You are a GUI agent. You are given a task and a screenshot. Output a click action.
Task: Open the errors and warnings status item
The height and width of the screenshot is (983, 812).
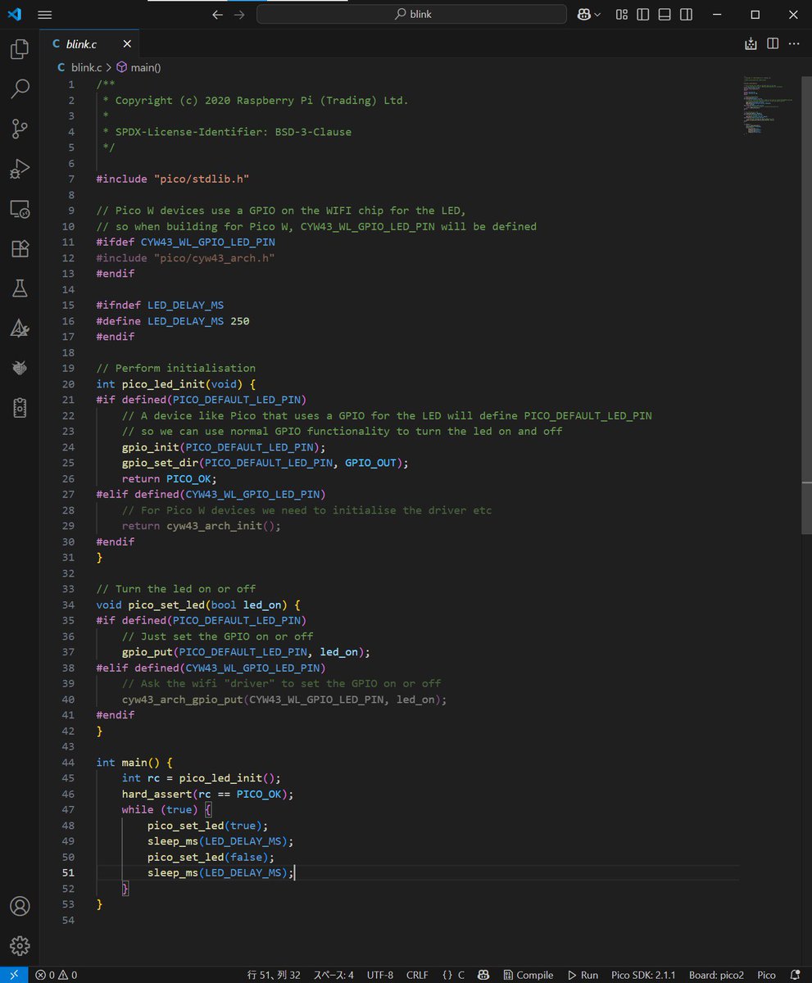(x=56, y=975)
